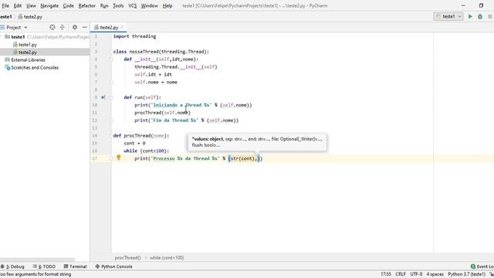Open the Help menu
The image size is (494, 278).
point(167,5)
